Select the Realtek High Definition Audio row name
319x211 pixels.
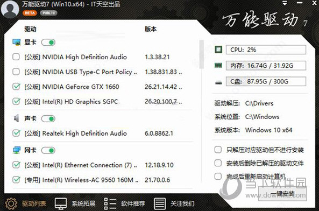point(75,133)
